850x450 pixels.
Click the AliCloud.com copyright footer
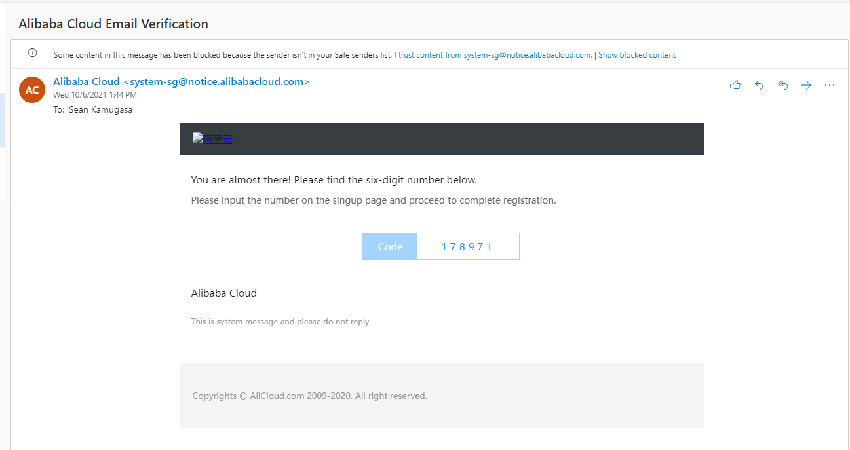[309, 396]
